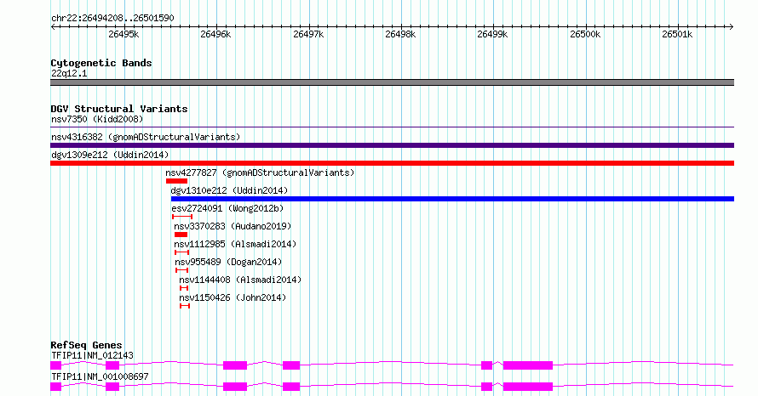This screenshot has height=396, width=758.
Task: Click the 26497k ruler tick label
Action: pyautogui.click(x=308, y=34)
